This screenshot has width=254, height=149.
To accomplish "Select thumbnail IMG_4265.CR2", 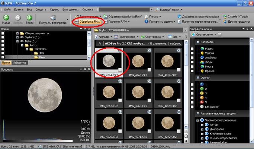I will coord(138,63).
